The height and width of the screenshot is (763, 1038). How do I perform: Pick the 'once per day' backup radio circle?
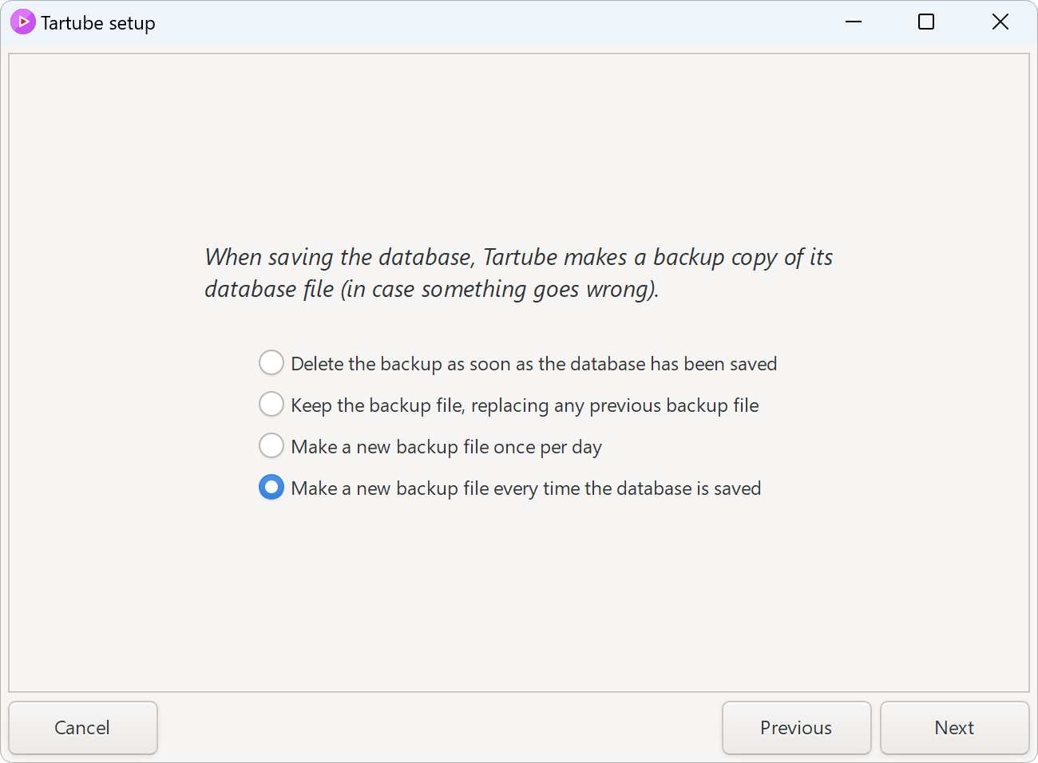tap(271, 445)
